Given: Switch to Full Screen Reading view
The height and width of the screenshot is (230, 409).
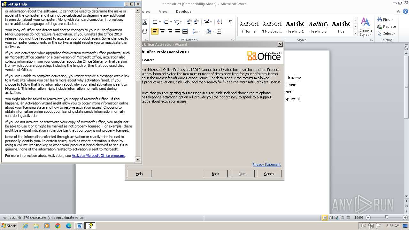Looking at the screenshot, I should tap(331, 218).
